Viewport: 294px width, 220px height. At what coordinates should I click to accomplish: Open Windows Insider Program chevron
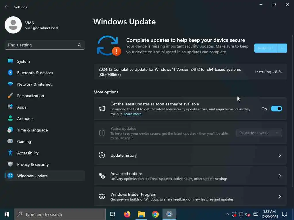(280, 197)
